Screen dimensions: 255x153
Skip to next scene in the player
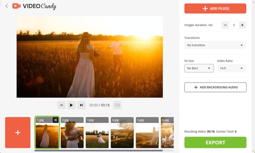tap(82, 105)
